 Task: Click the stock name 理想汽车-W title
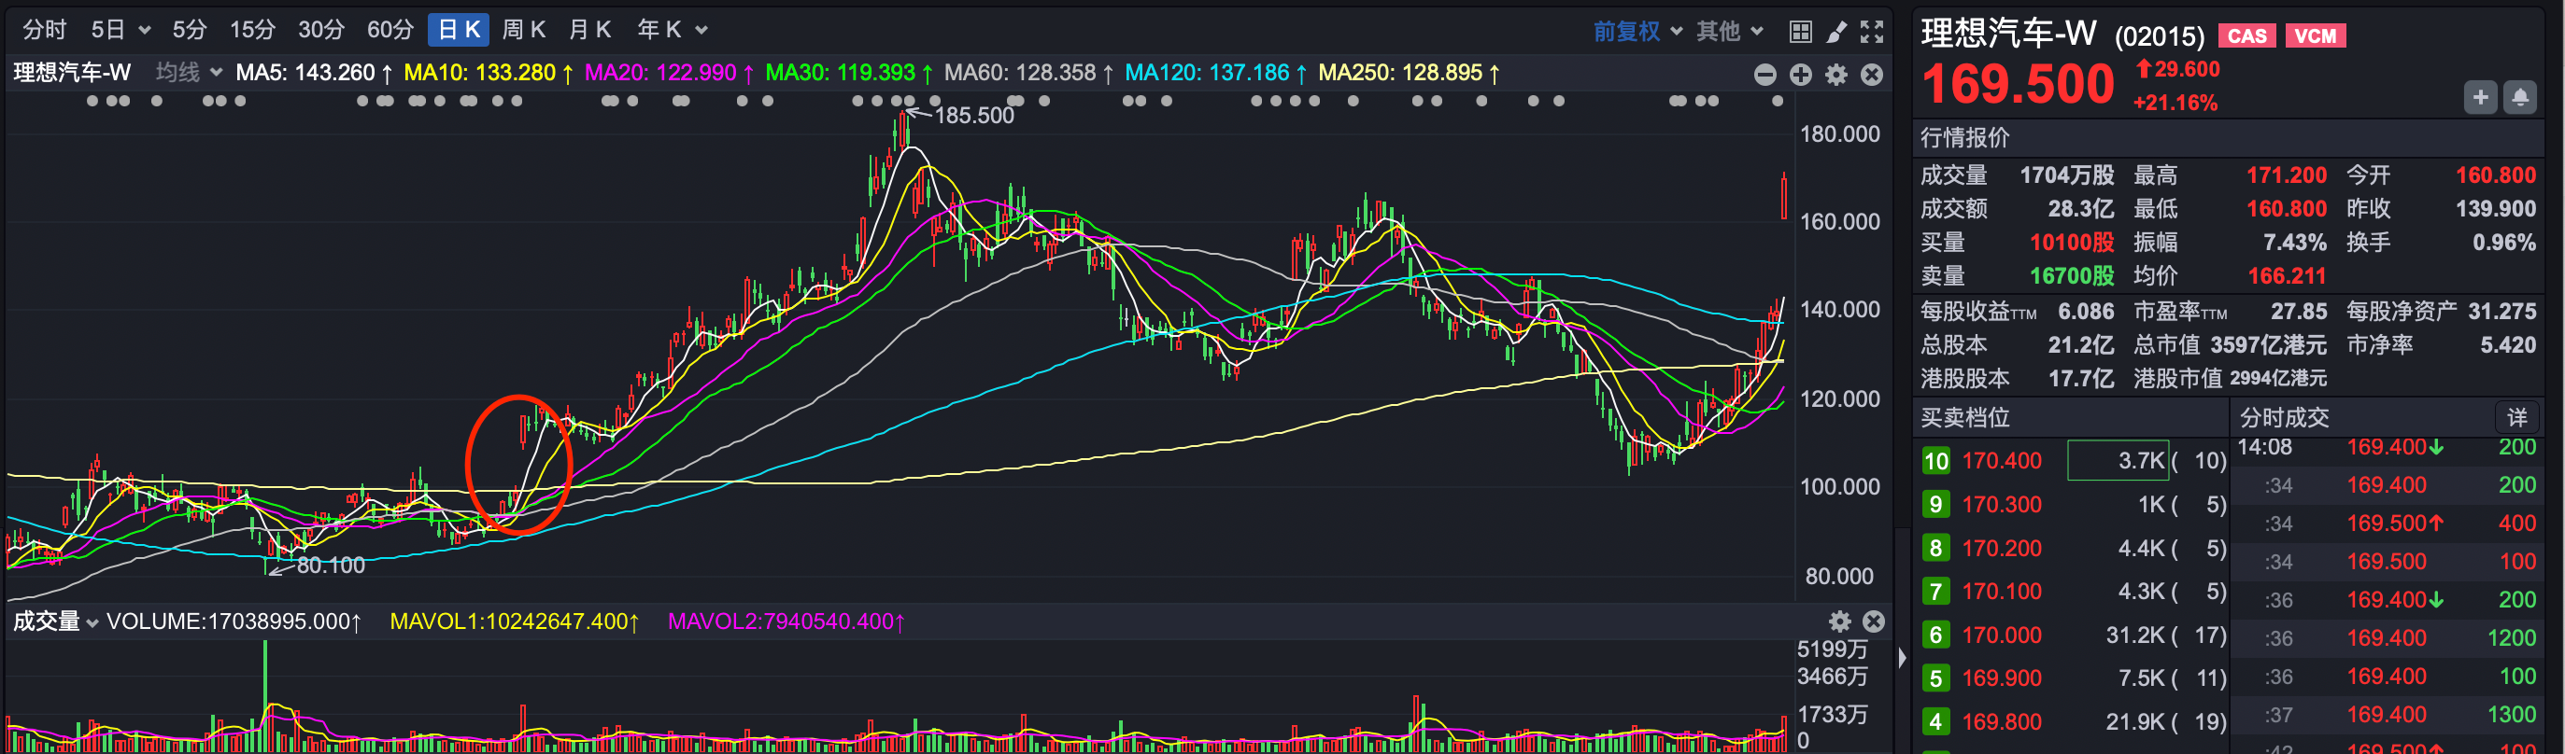point(2008,33)
